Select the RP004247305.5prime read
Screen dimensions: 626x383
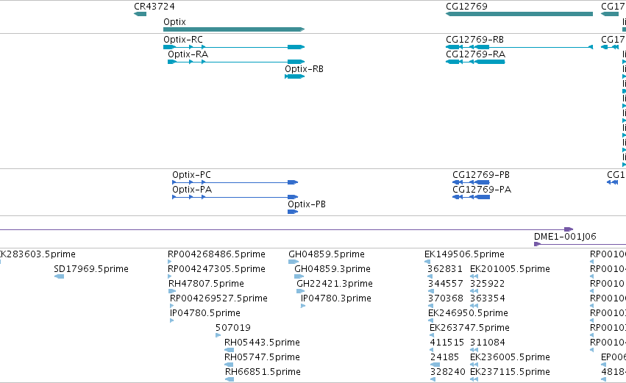pos(170,276)
